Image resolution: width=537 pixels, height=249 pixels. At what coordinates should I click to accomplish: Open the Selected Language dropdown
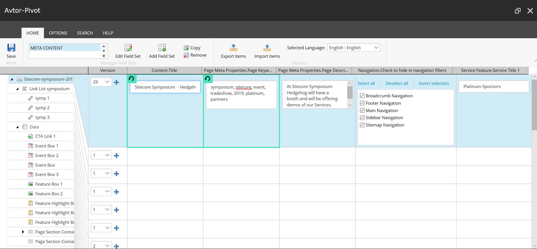pos(353,48)
